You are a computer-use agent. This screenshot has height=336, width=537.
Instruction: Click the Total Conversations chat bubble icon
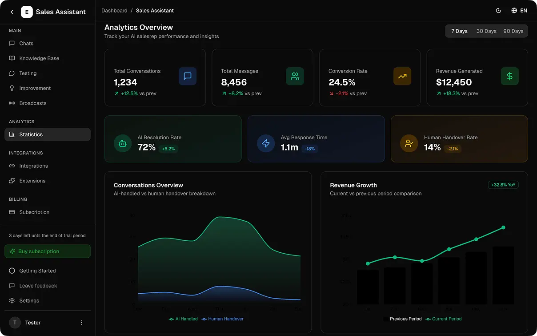point(187,76)
